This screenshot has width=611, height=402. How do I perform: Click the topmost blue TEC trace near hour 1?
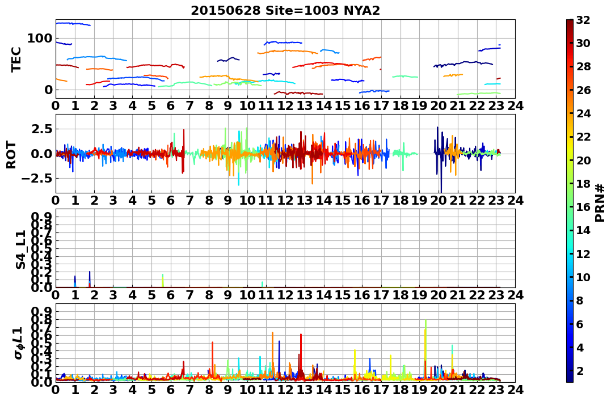coord(73,24)
